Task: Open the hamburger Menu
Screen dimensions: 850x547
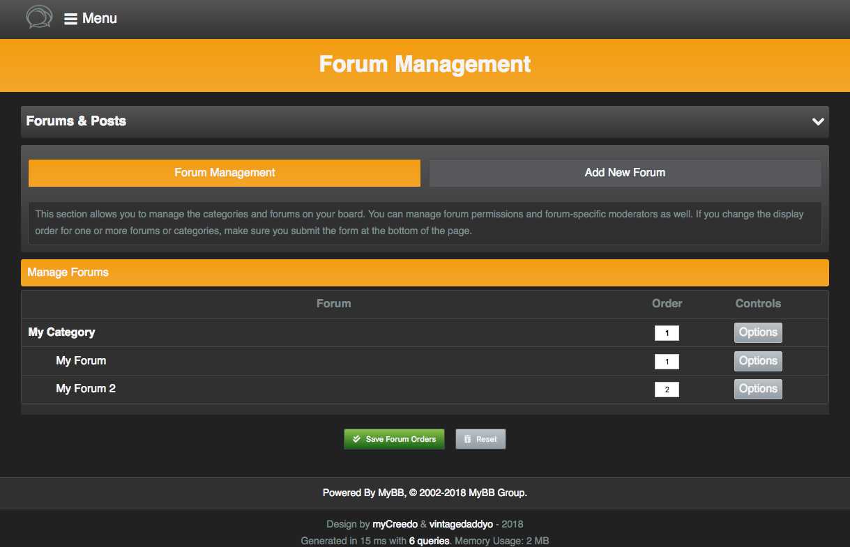Action: [91, 19]
